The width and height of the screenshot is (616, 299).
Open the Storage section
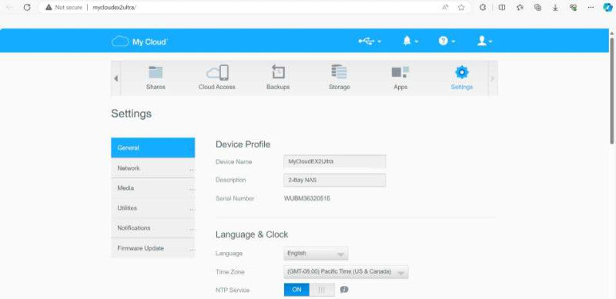click(339, 78)
